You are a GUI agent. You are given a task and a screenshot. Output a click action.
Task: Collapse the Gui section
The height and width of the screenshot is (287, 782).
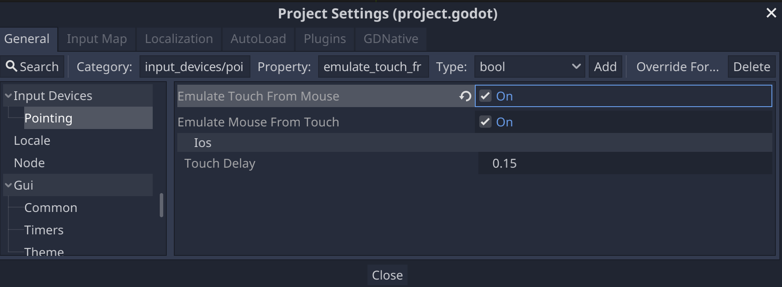coord(7,185)
